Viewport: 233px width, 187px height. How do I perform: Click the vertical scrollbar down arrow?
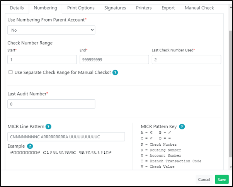pyautogui.click(x=231, y=167)
